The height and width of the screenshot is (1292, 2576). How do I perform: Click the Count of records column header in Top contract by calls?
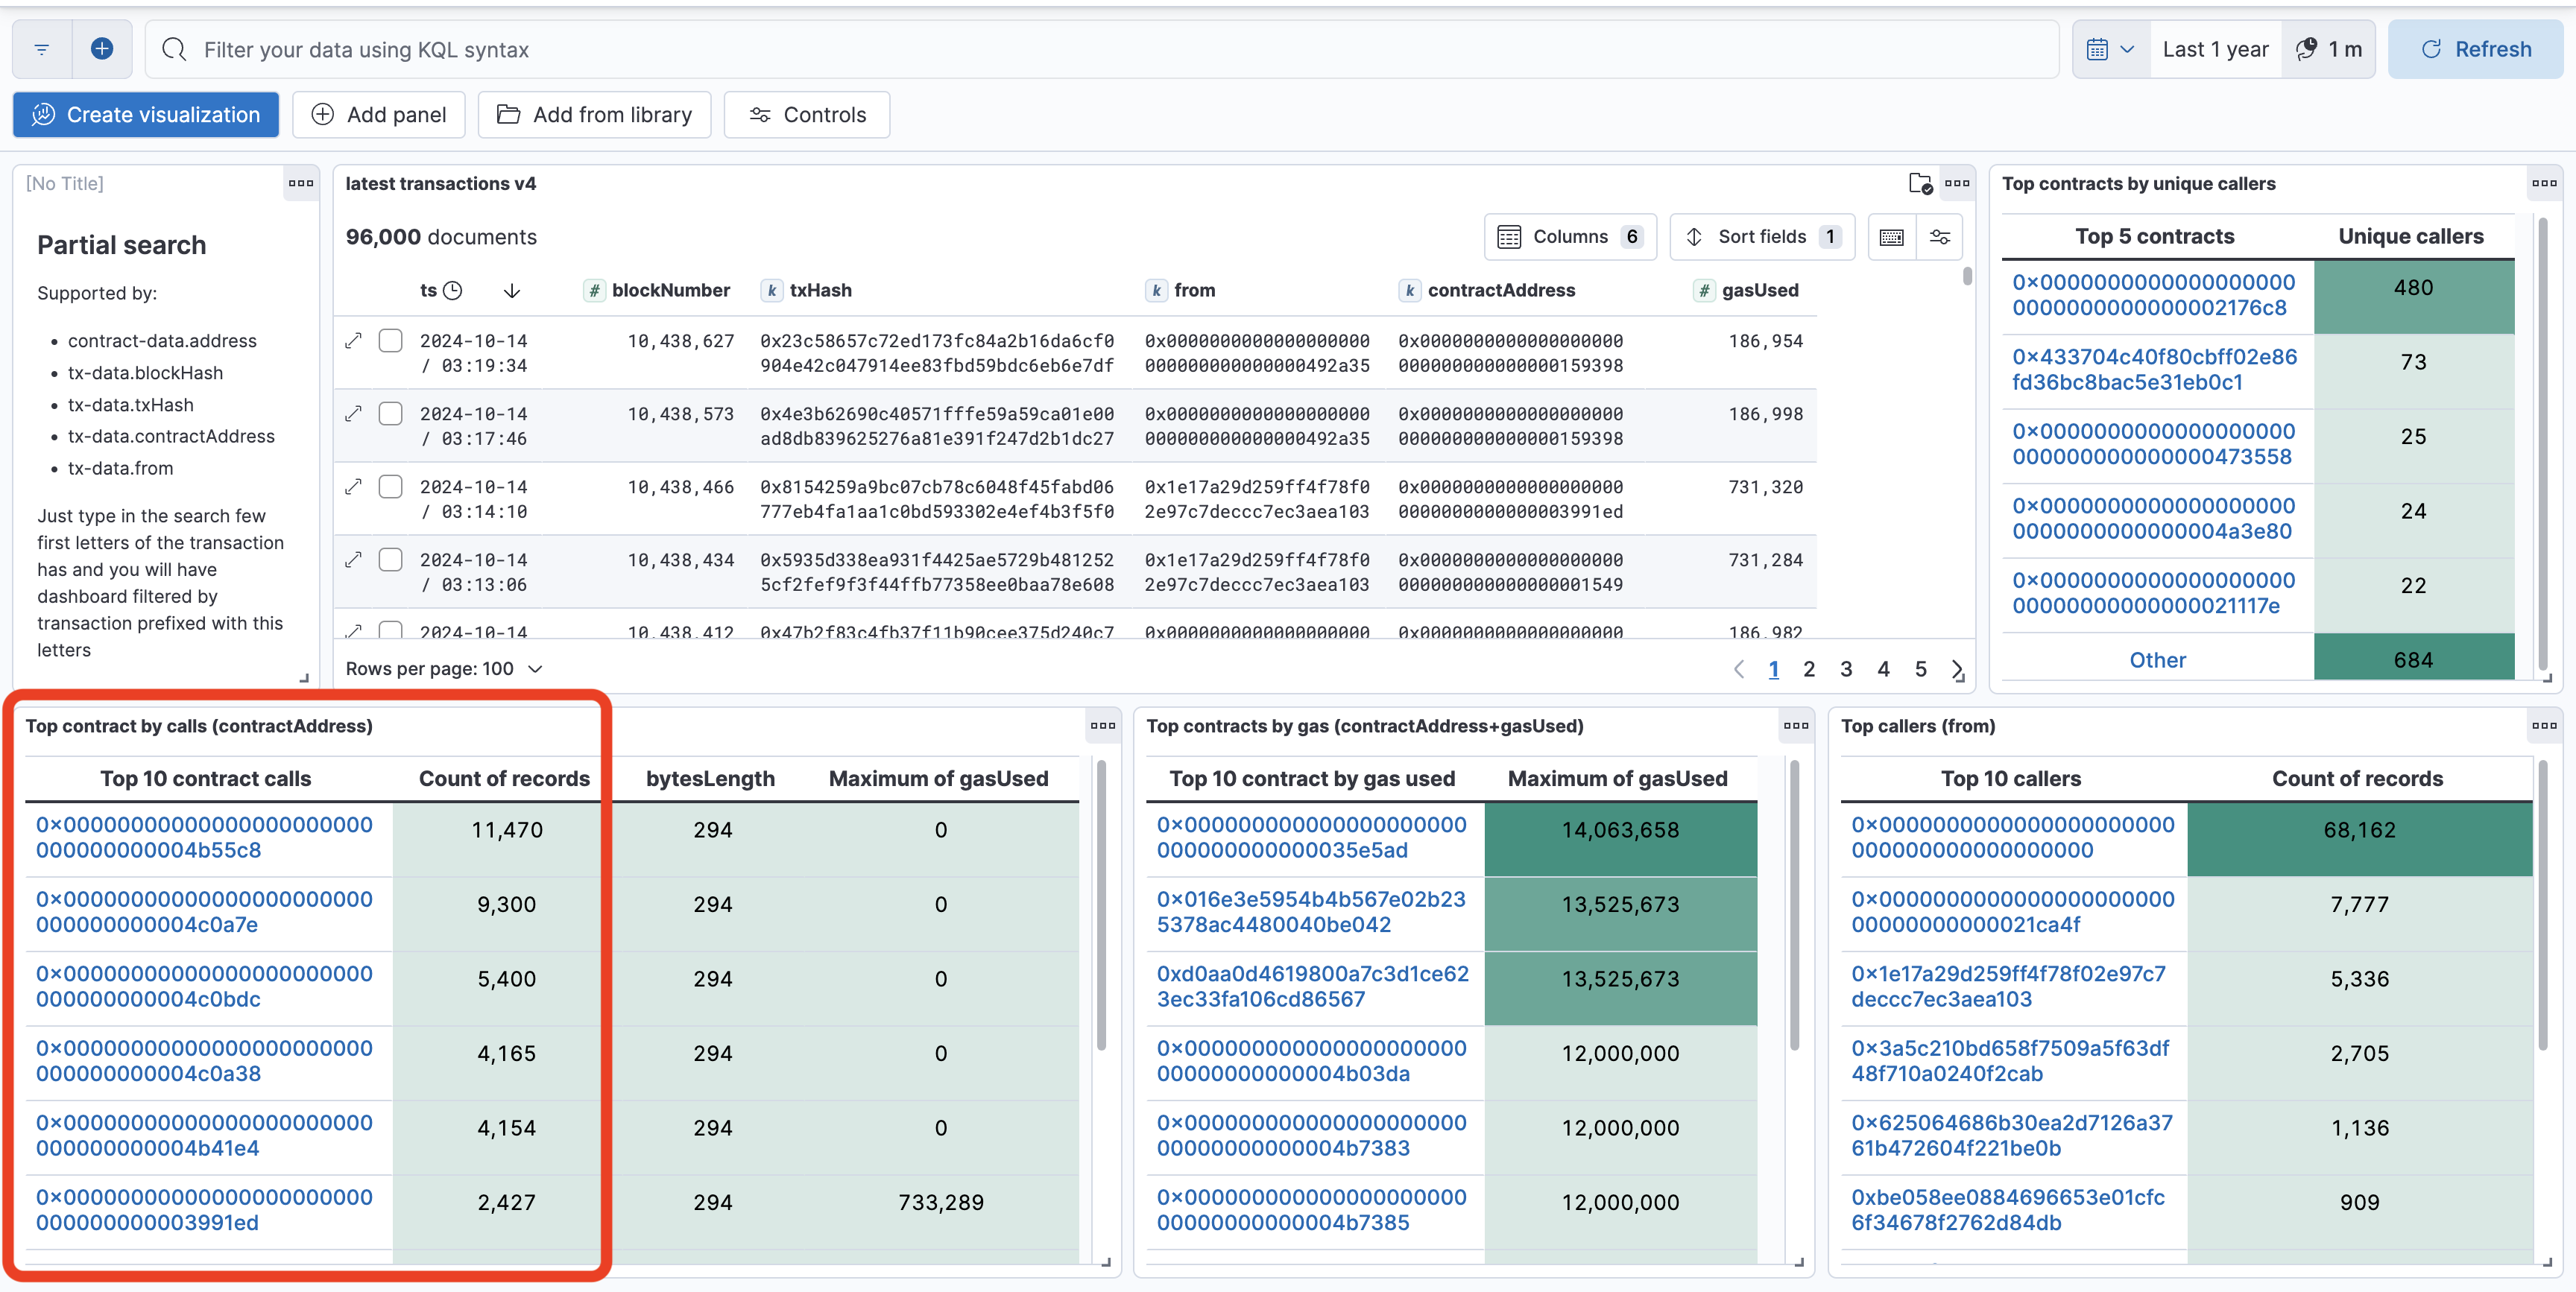point(504,779)
